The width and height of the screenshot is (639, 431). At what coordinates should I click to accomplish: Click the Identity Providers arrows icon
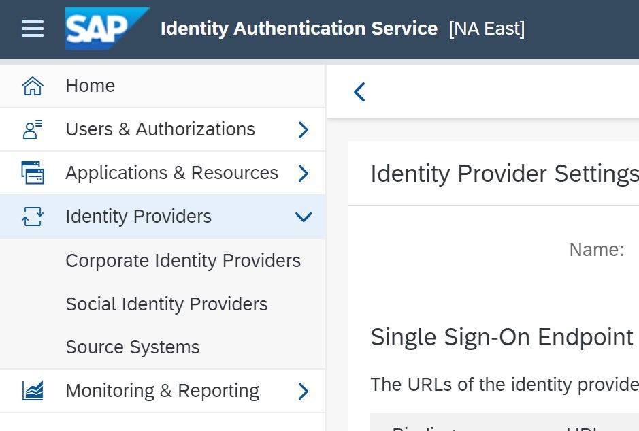[33, 217]
